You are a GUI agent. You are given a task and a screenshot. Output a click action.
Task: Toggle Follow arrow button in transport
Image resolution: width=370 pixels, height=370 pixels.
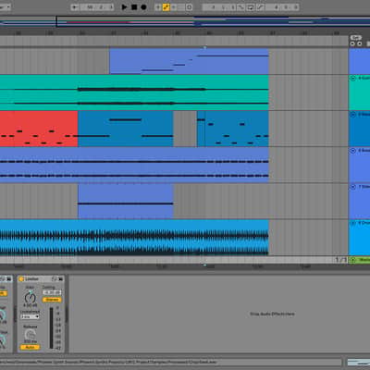click(75, 7)
